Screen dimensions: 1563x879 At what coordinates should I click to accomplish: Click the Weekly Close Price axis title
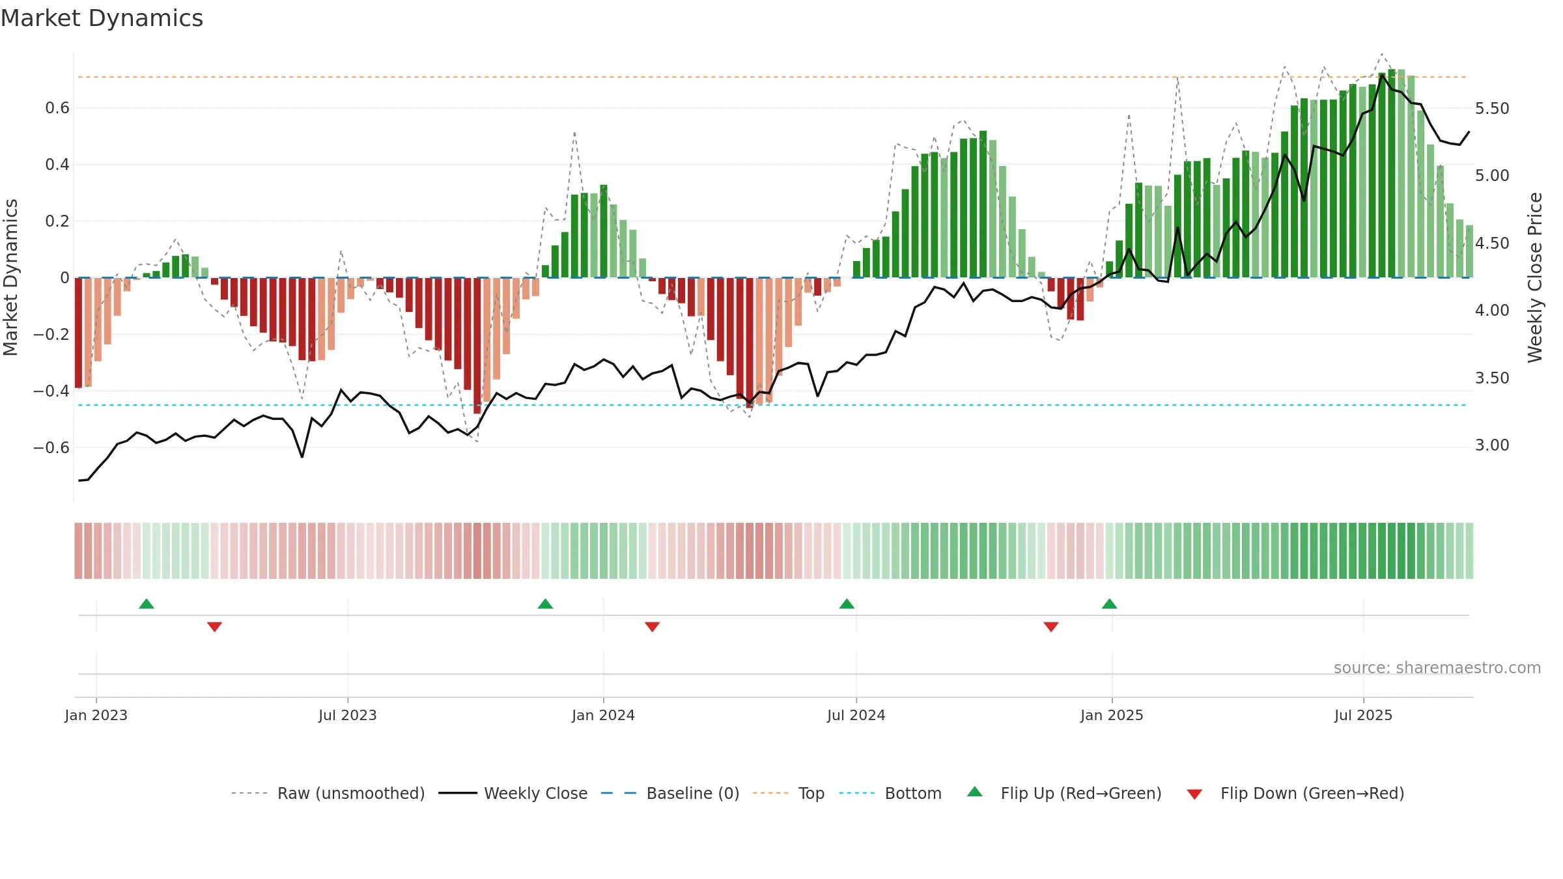click(x=1536, y=277)
